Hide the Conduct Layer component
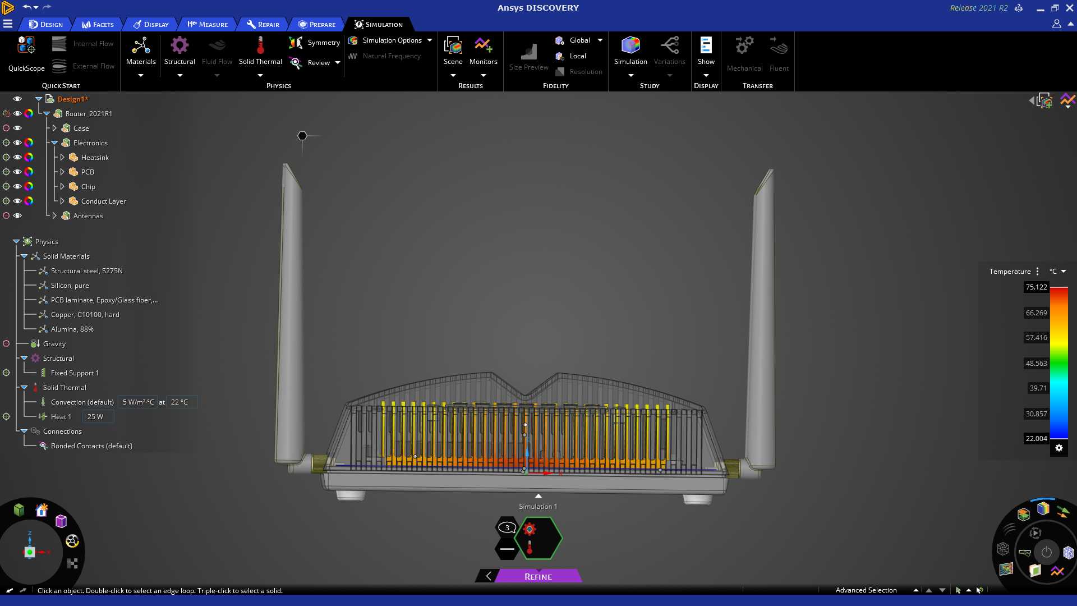Viewport: 1077px width, 606px height. tap(17, 201)
